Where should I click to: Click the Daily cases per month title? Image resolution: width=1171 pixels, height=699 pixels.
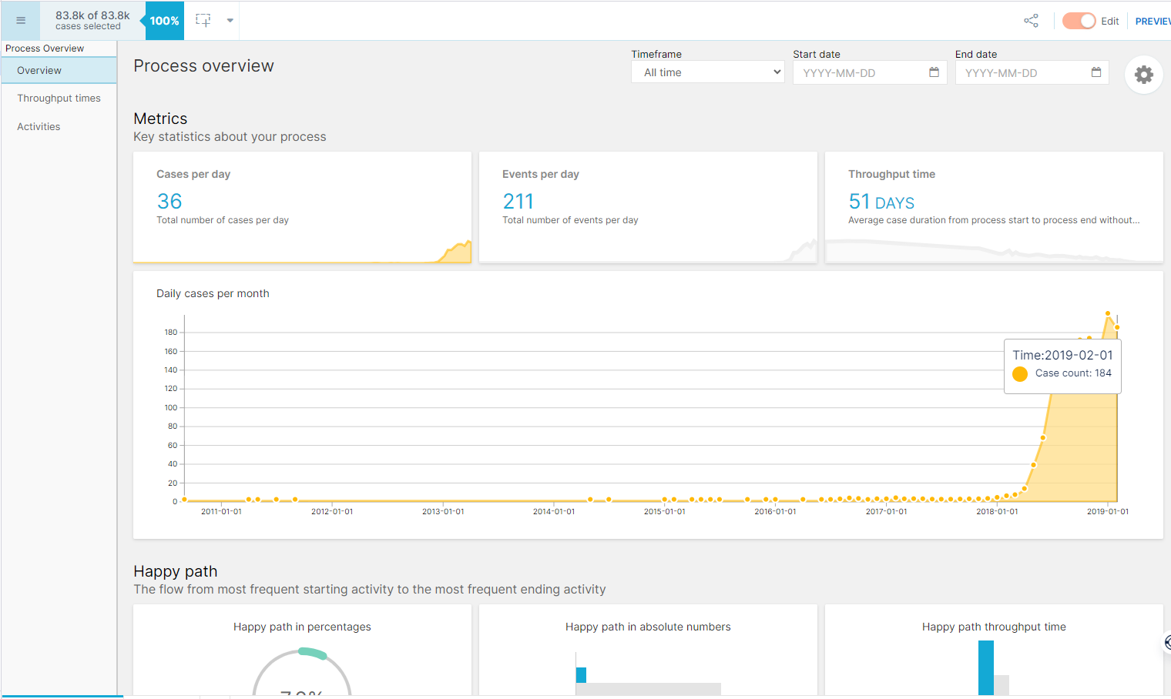(213, 293)
